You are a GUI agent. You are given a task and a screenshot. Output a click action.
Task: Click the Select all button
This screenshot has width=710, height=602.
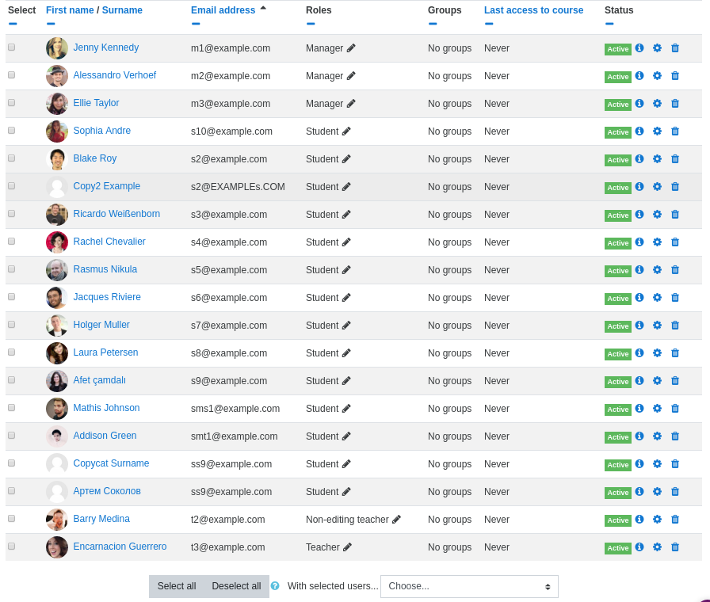[177, 586]
